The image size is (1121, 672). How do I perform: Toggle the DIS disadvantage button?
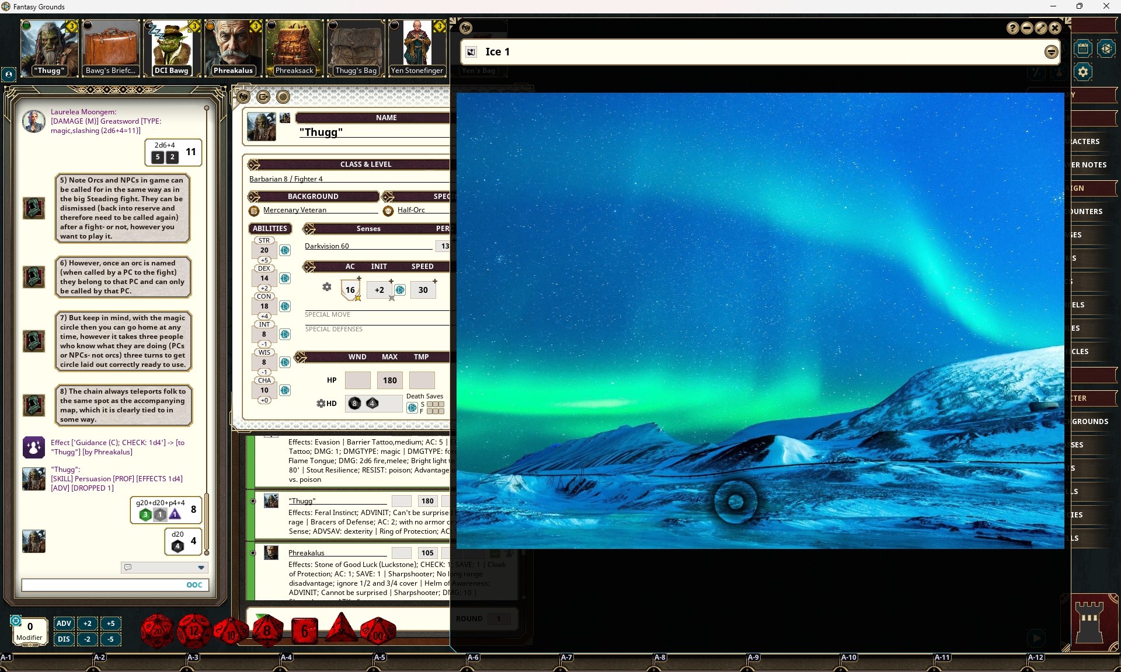pyautogui.click(x=64, y=639)
